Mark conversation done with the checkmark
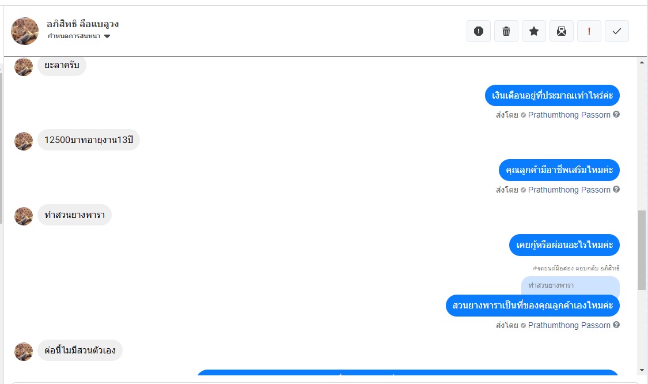Image resolution: width=648 pixels, height=384 pixels. pyautogui.click(x=617, y=31)
